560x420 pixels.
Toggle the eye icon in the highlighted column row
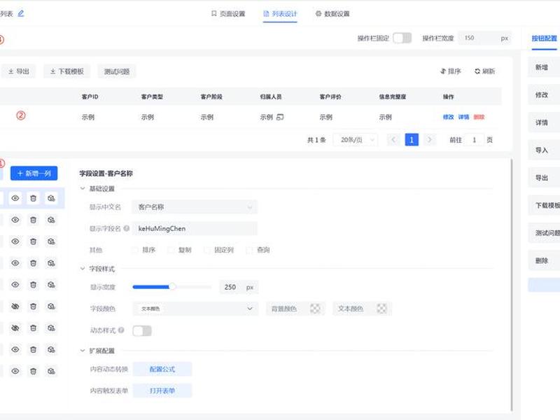coord(15,198)
